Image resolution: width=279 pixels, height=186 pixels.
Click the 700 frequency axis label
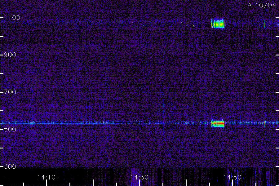(10, 92)
